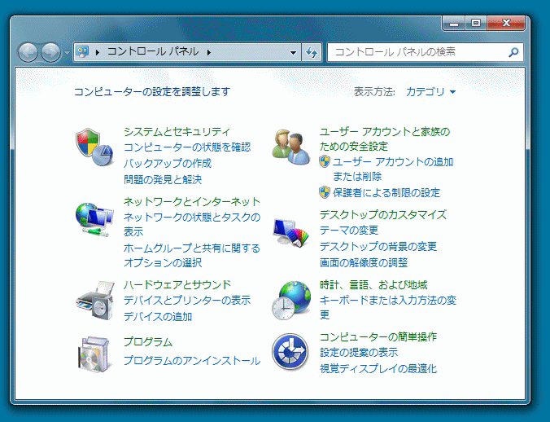Open ユーザー アカウントの追加または削除 link
The height and width of the screenshot is (422, 550).
click(393, 169)
